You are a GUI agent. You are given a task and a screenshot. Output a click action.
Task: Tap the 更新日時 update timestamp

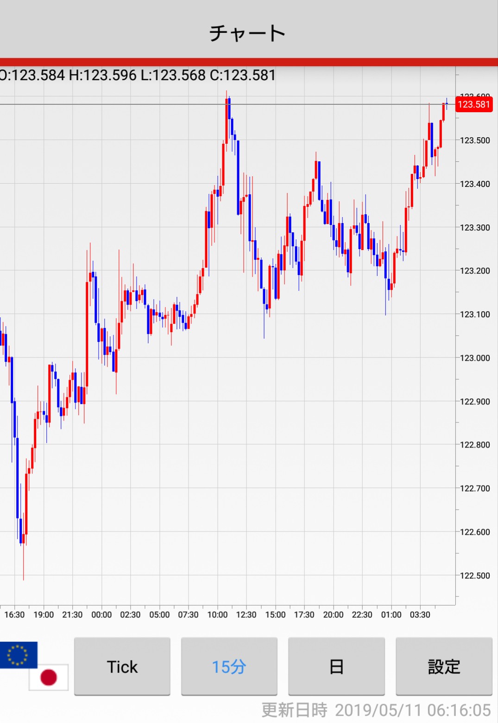[x=376, y=710]
